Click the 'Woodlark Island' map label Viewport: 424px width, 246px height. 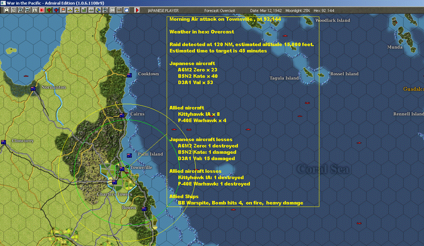(333, 20)
